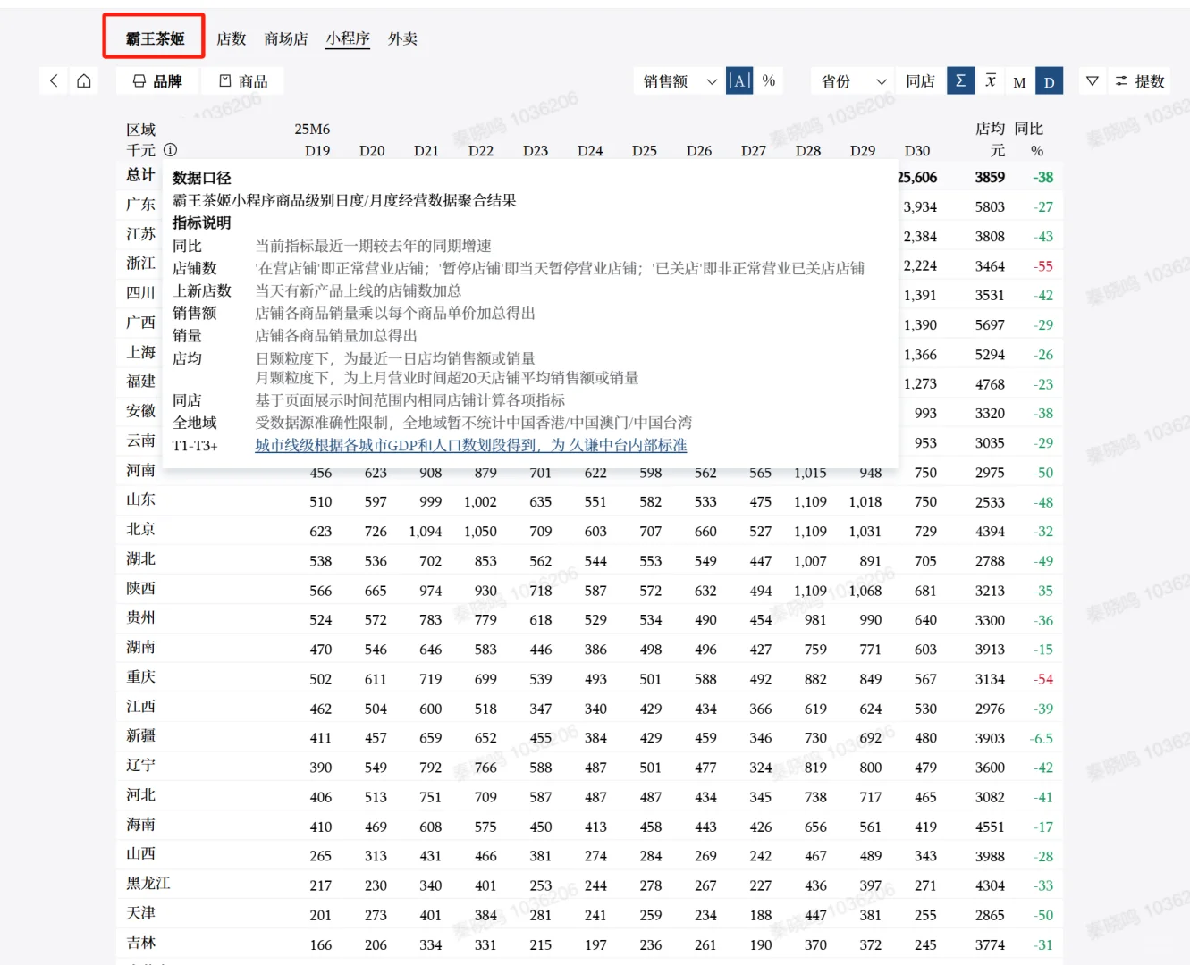Open the 省份 region dropdown
Viewport: 1190px width, 965px height.
[853, 81]
